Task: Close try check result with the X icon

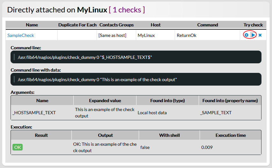Action: point(260,35)
